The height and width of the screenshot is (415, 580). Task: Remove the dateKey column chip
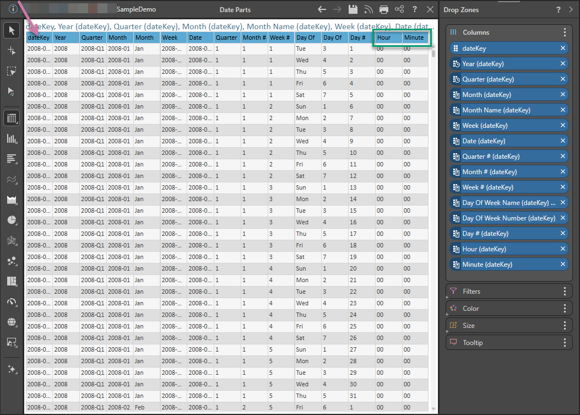point(563,48)
